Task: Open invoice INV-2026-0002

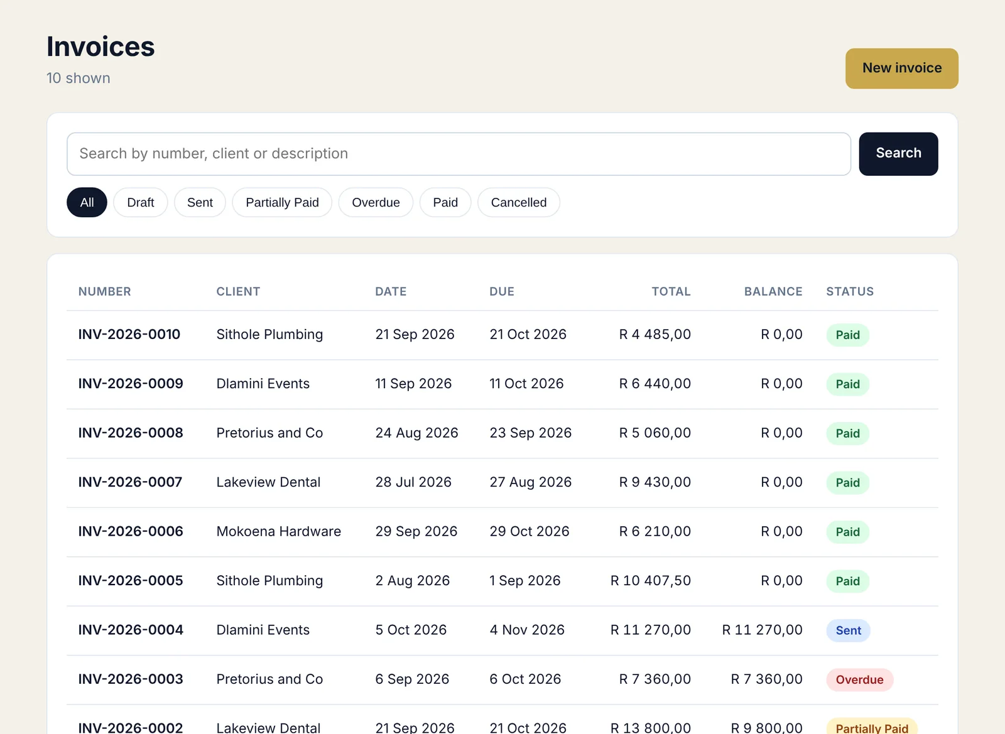Action: click(x=131, y=728)
